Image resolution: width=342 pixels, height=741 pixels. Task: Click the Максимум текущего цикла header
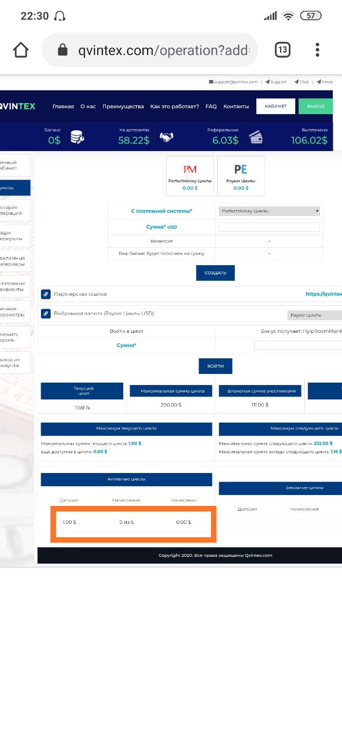126,428
